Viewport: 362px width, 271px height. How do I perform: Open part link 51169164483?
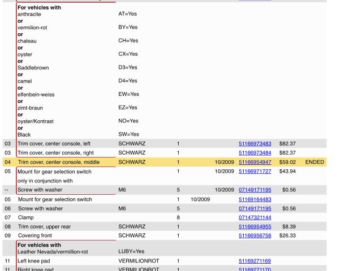tap(255, 199)
